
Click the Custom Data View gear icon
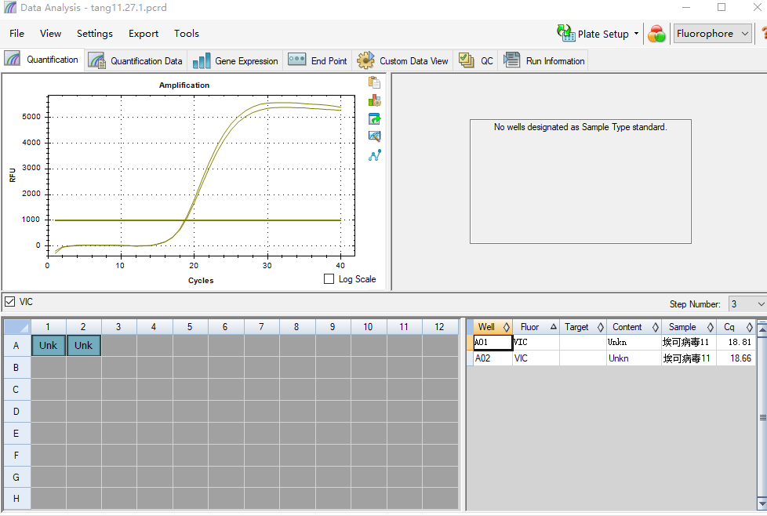(365, 60)
